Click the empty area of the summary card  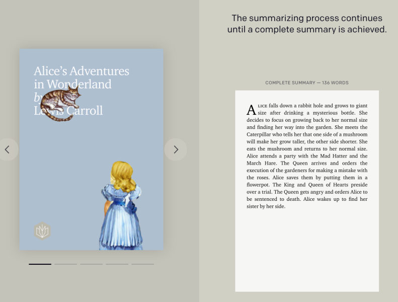tap(307, 252)
